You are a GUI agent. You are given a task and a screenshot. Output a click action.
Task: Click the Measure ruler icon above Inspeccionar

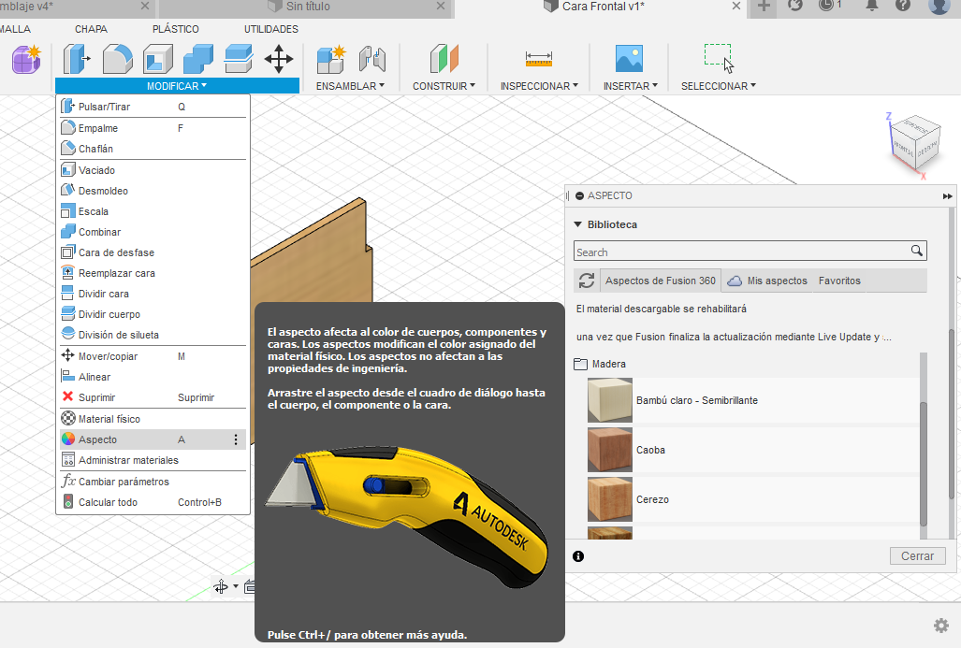[539, 59]
